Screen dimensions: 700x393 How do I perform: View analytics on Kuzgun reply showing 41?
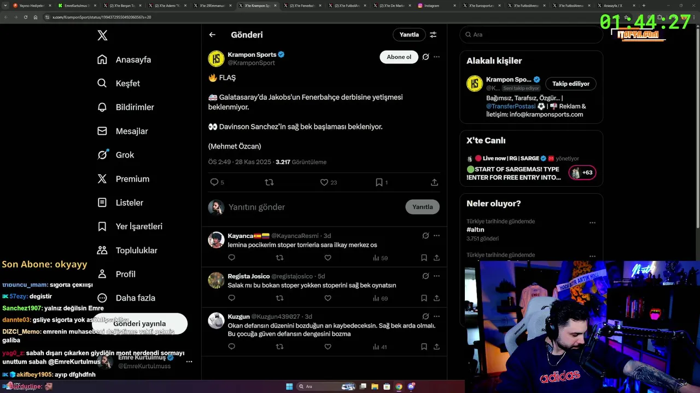pyautogui.click(x=380, y=347)
